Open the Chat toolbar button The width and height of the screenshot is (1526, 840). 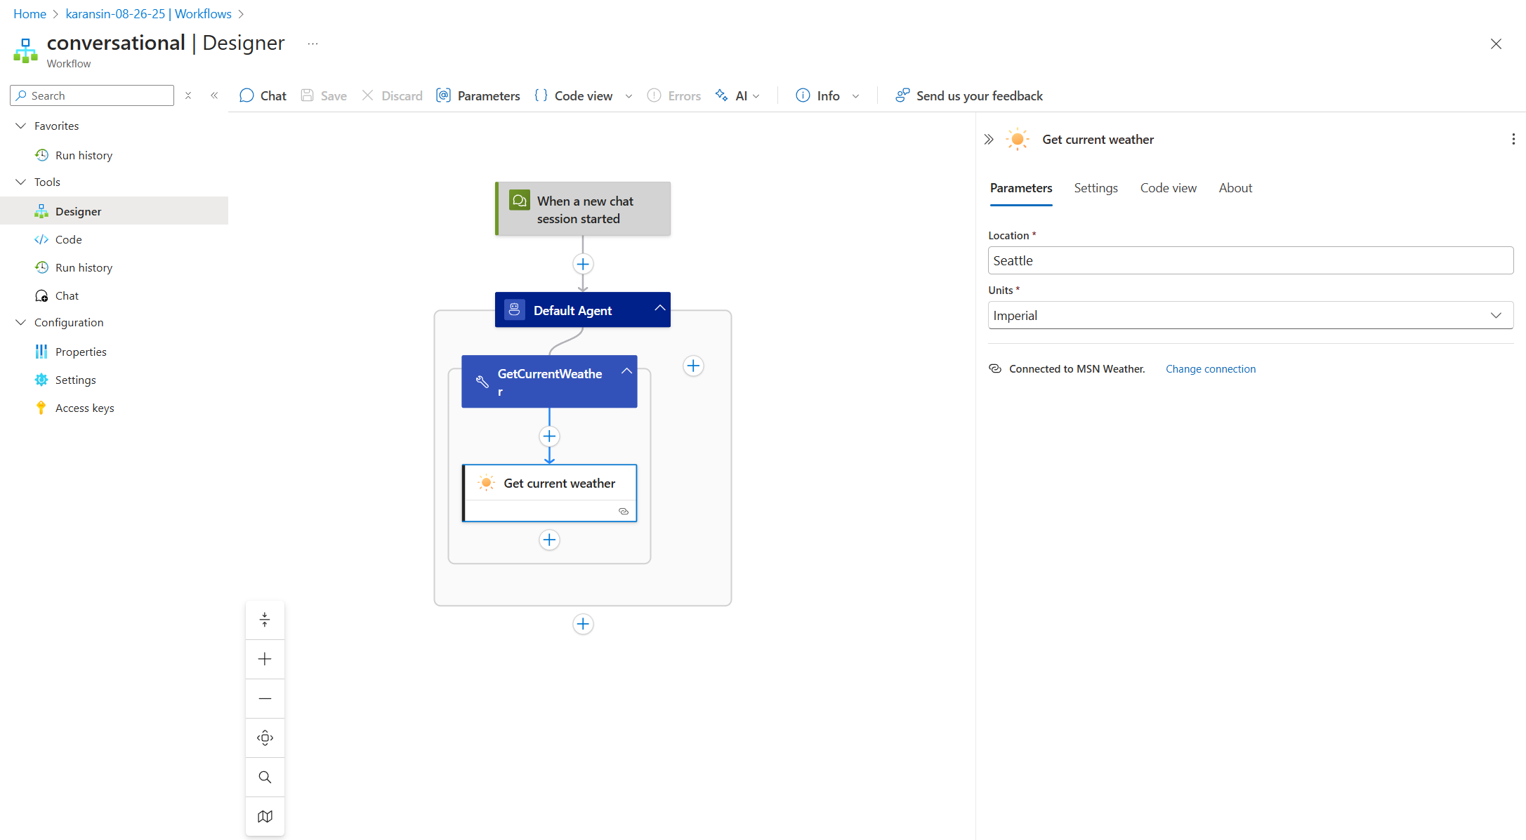pyautogui.click(x=263, y=95)
